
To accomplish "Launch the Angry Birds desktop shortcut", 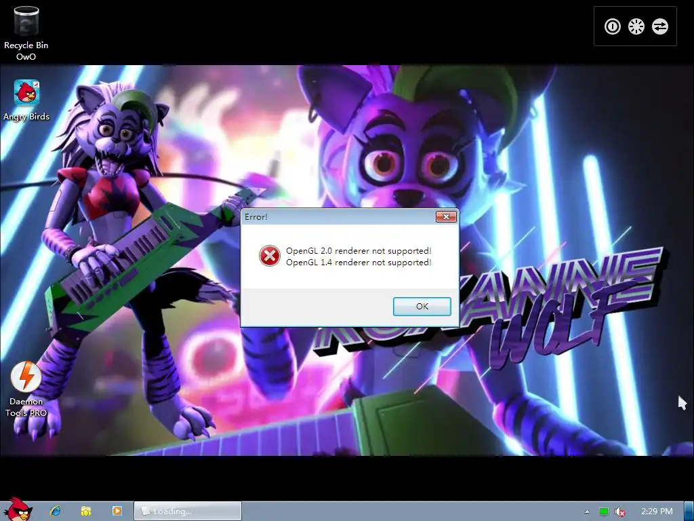I will pos(26,100).
